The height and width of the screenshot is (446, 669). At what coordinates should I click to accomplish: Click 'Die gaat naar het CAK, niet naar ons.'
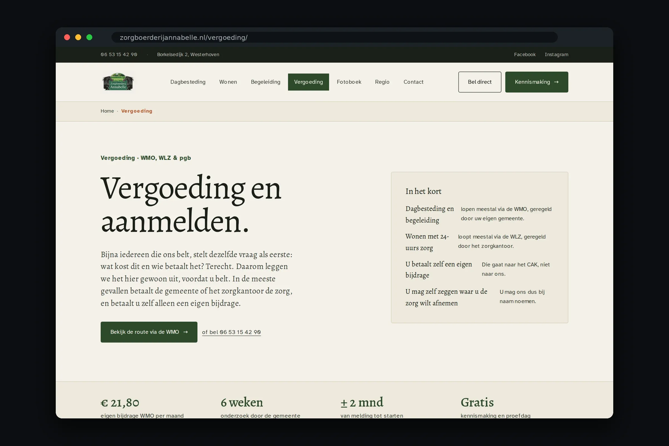(516, 269)
